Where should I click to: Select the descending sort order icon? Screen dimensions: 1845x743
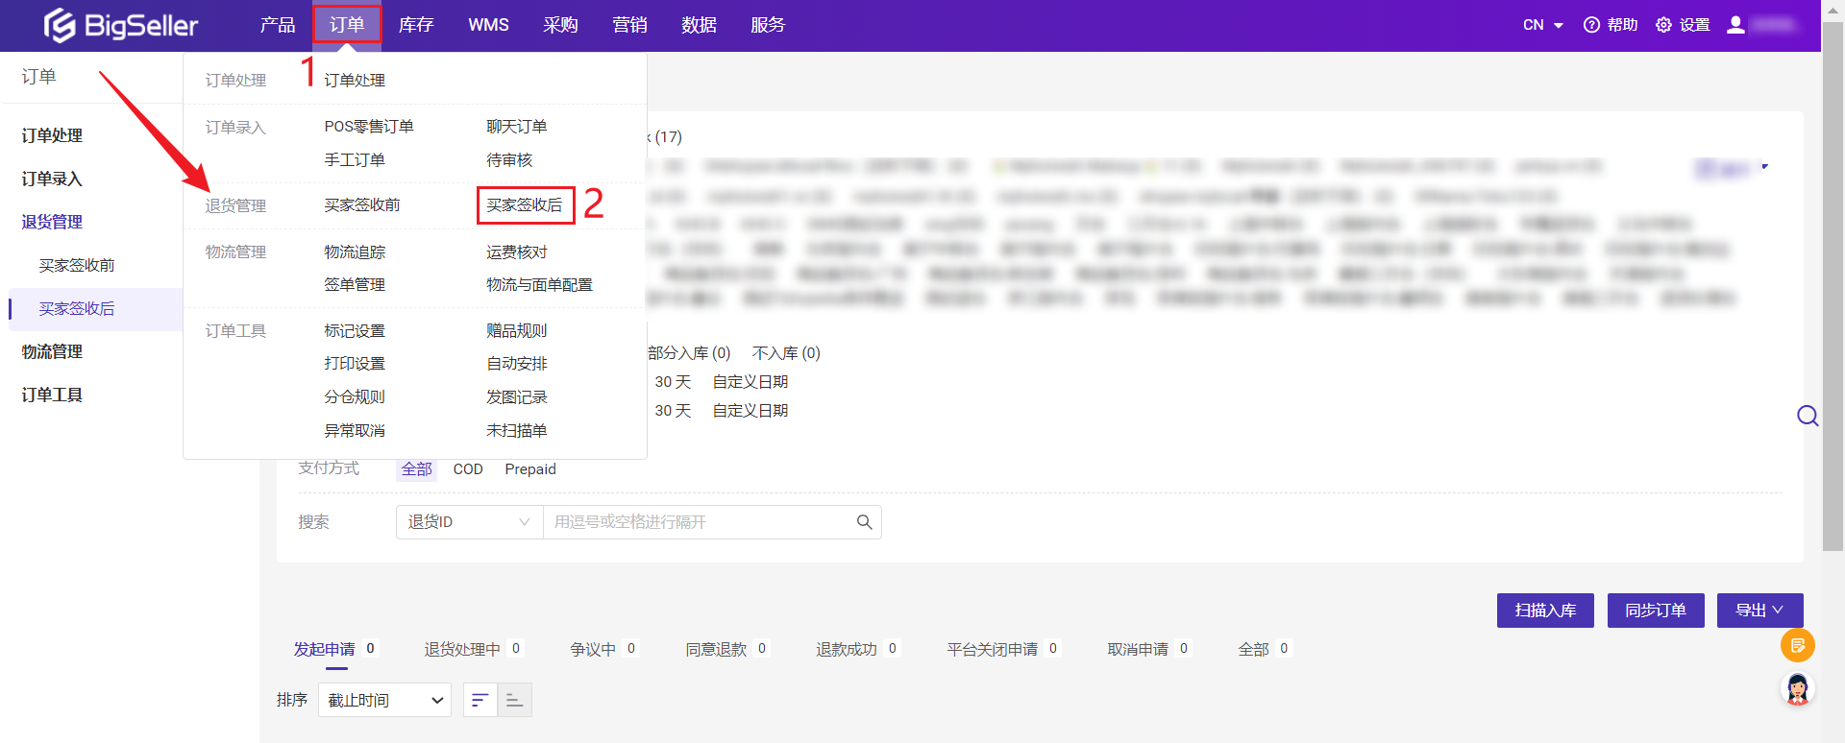tap(480, 700)
